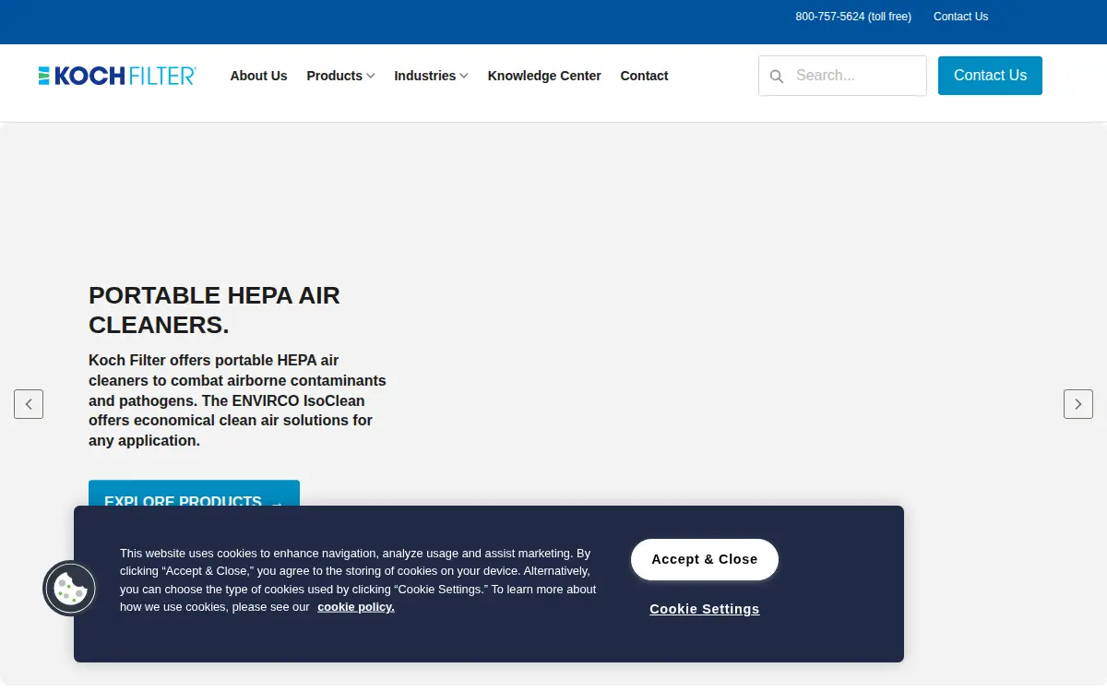Accept & Close the cookie banner
The image size is (1107, 692).
tap(705, 559)
